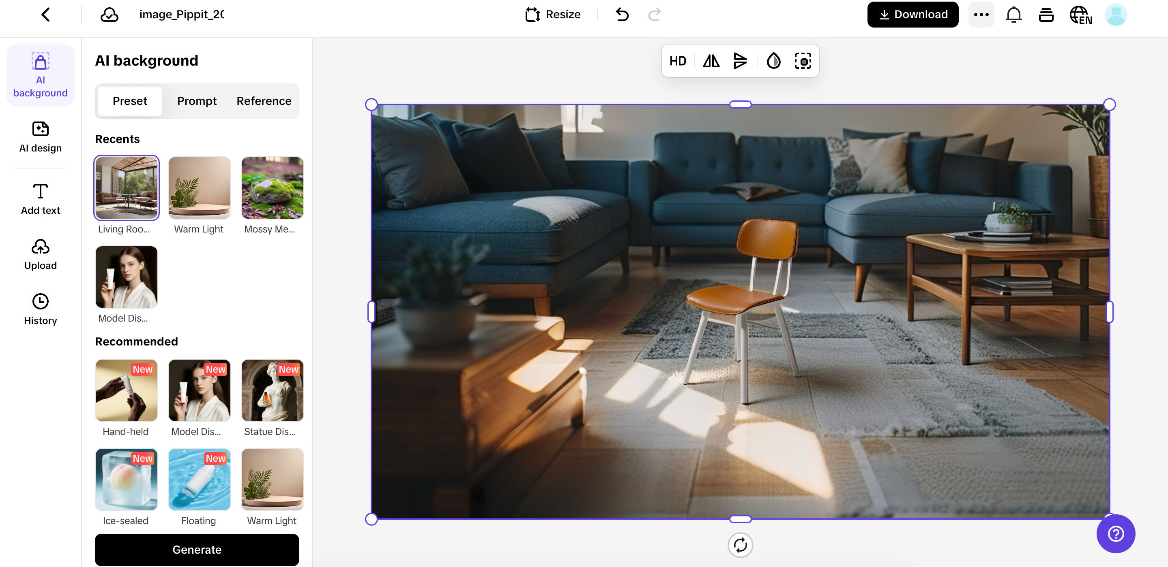Select the Add text tool
This screenshot has width=1168, height=567.
point(40,198)
